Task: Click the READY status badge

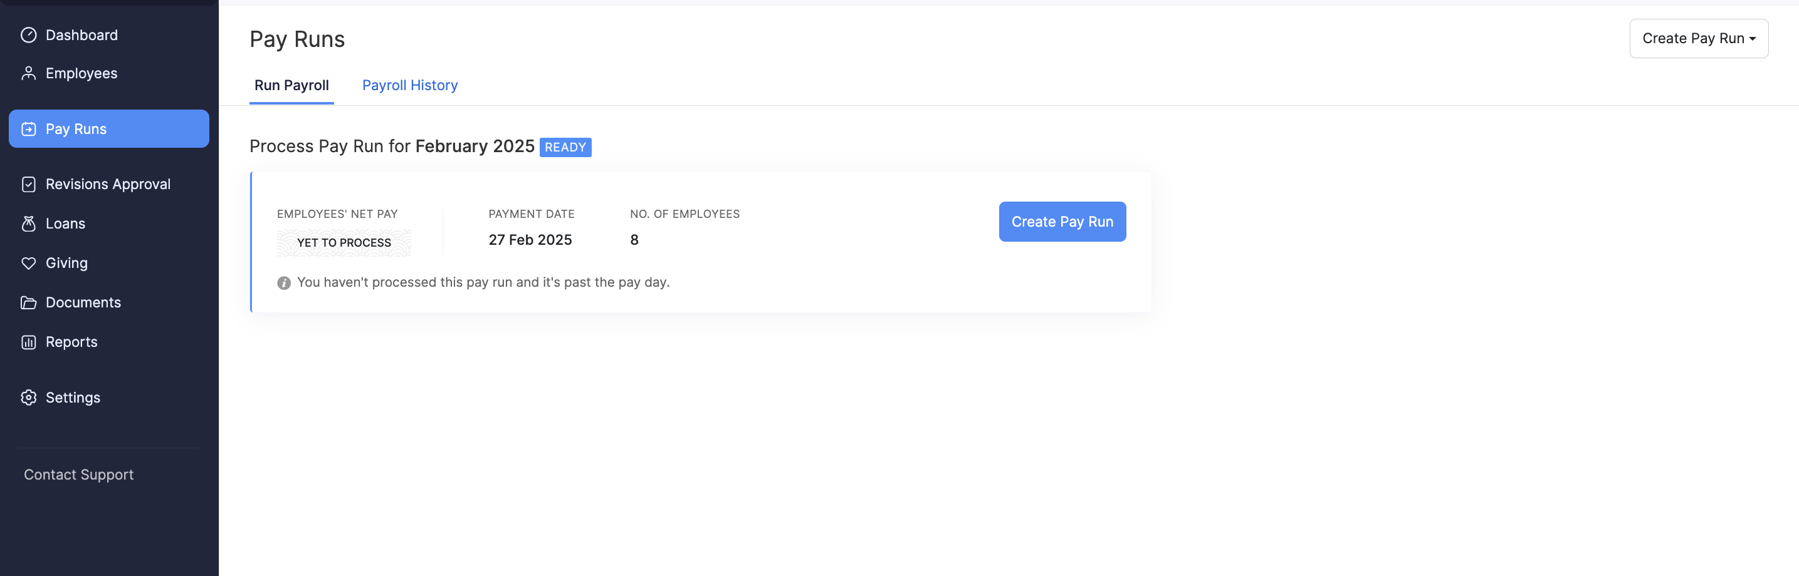Action: pyautogui.click(x=565, y=147)
